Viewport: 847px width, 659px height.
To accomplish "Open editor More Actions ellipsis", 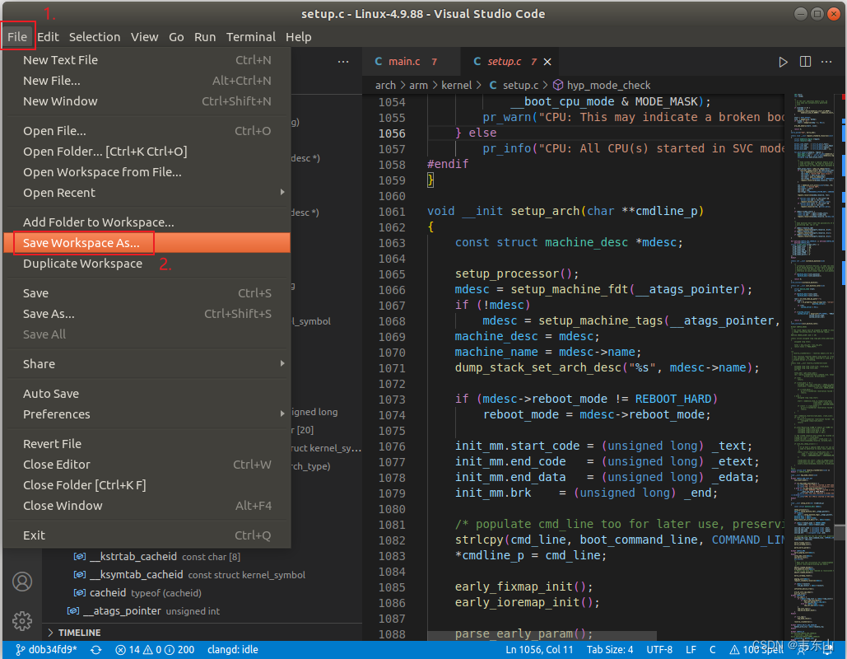I will [x=826, y=62].
